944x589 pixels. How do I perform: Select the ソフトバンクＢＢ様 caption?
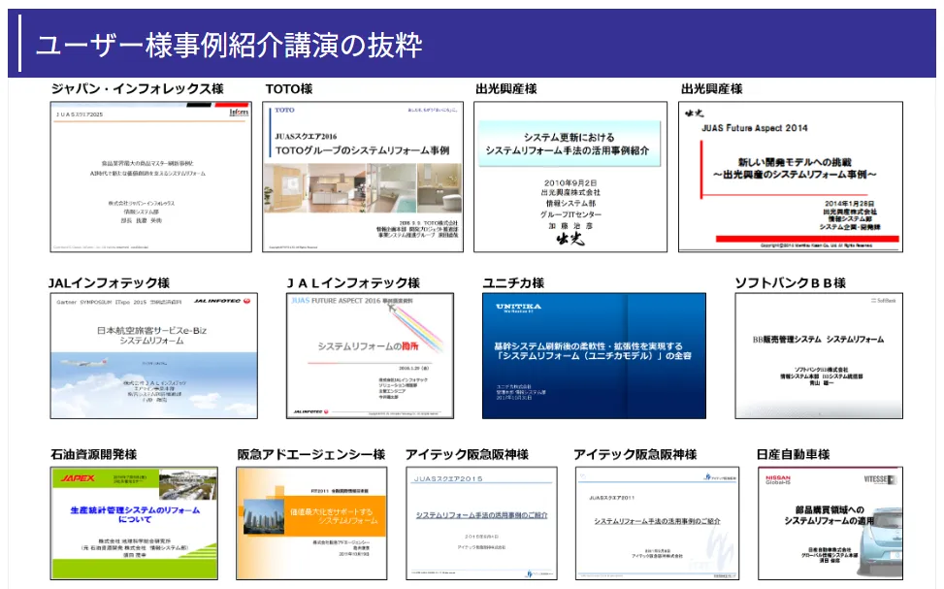click(791, 283)
